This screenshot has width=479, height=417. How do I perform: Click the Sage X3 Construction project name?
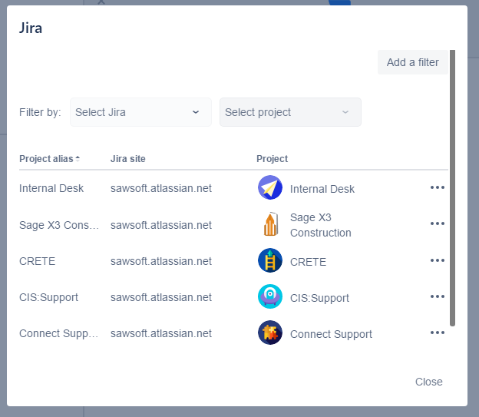click(320, 225)
